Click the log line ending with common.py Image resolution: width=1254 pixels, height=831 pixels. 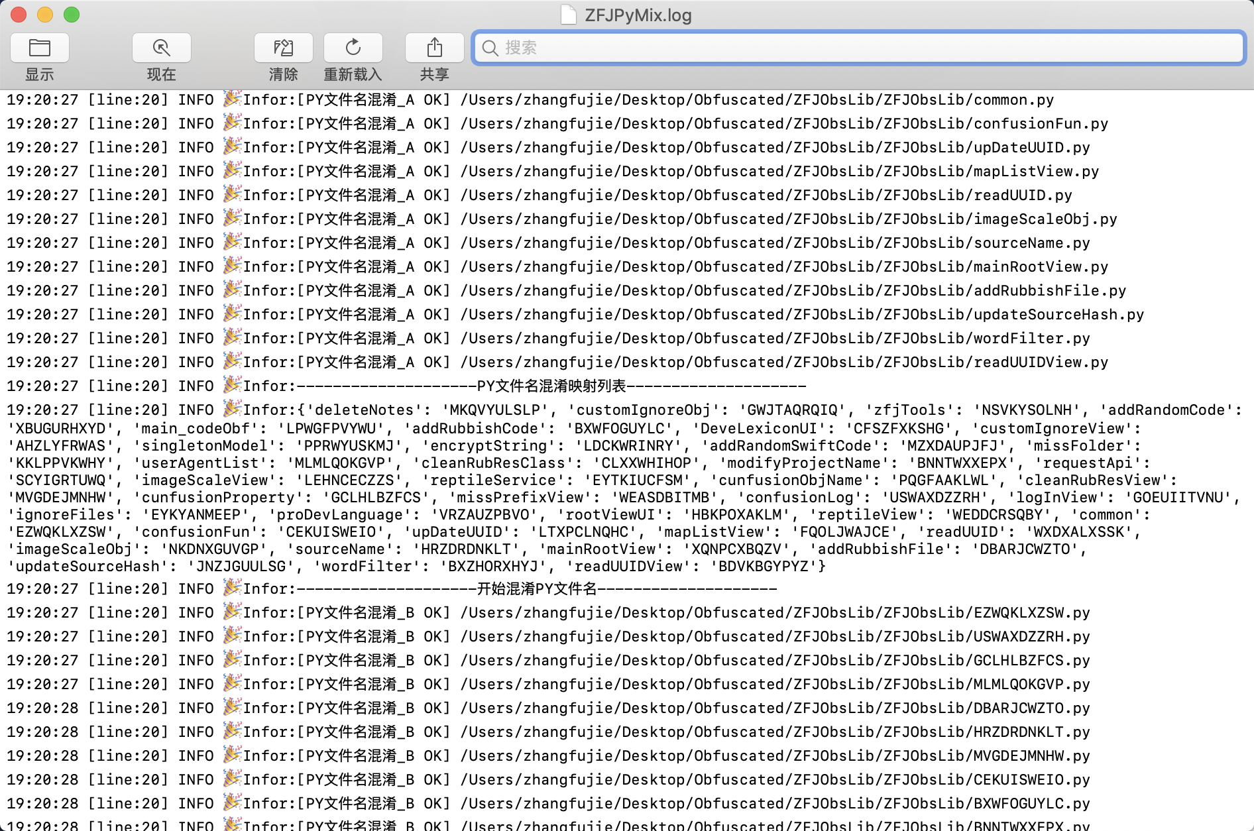pos(530,100)
